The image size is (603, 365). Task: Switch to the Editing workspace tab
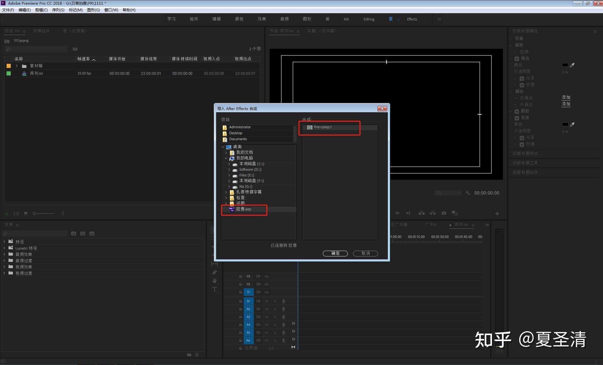[369, 19]
